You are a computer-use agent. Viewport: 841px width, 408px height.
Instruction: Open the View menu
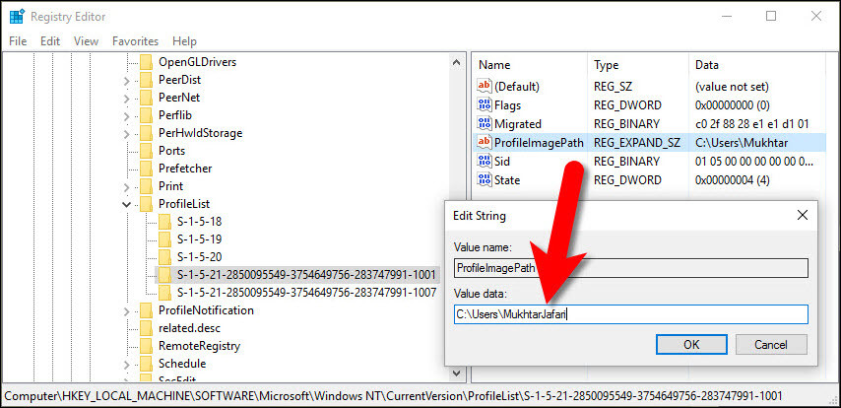86,41
